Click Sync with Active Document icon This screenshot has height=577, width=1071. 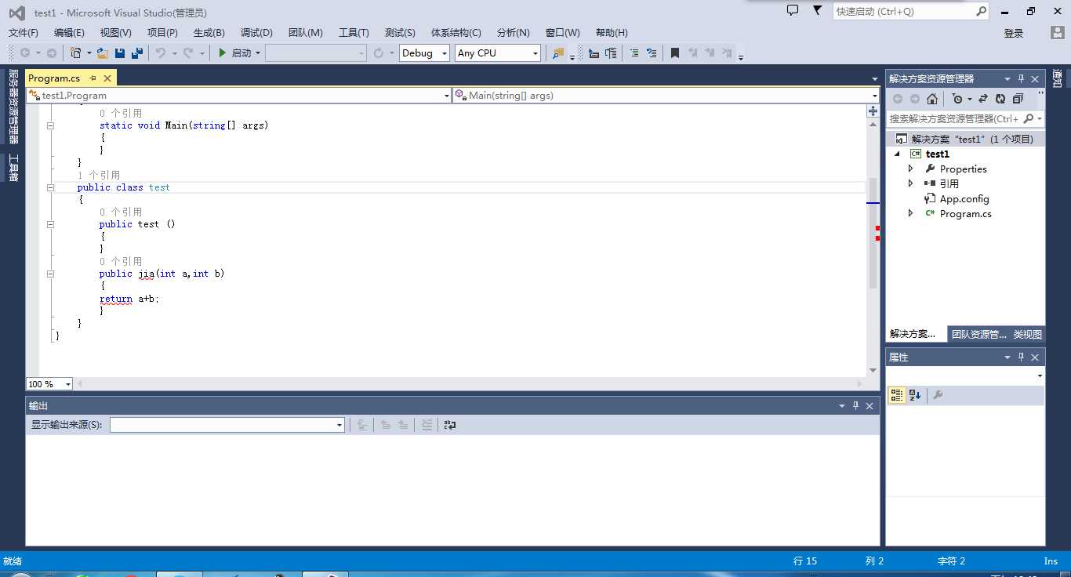click(x=983, y=99)
